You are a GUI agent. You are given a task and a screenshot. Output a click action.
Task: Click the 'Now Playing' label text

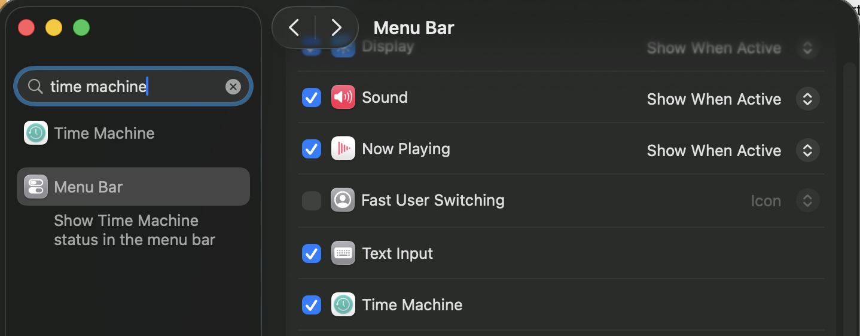pos(406,149)
